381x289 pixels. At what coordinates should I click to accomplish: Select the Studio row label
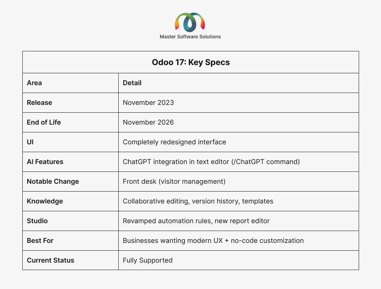[37, 221]
